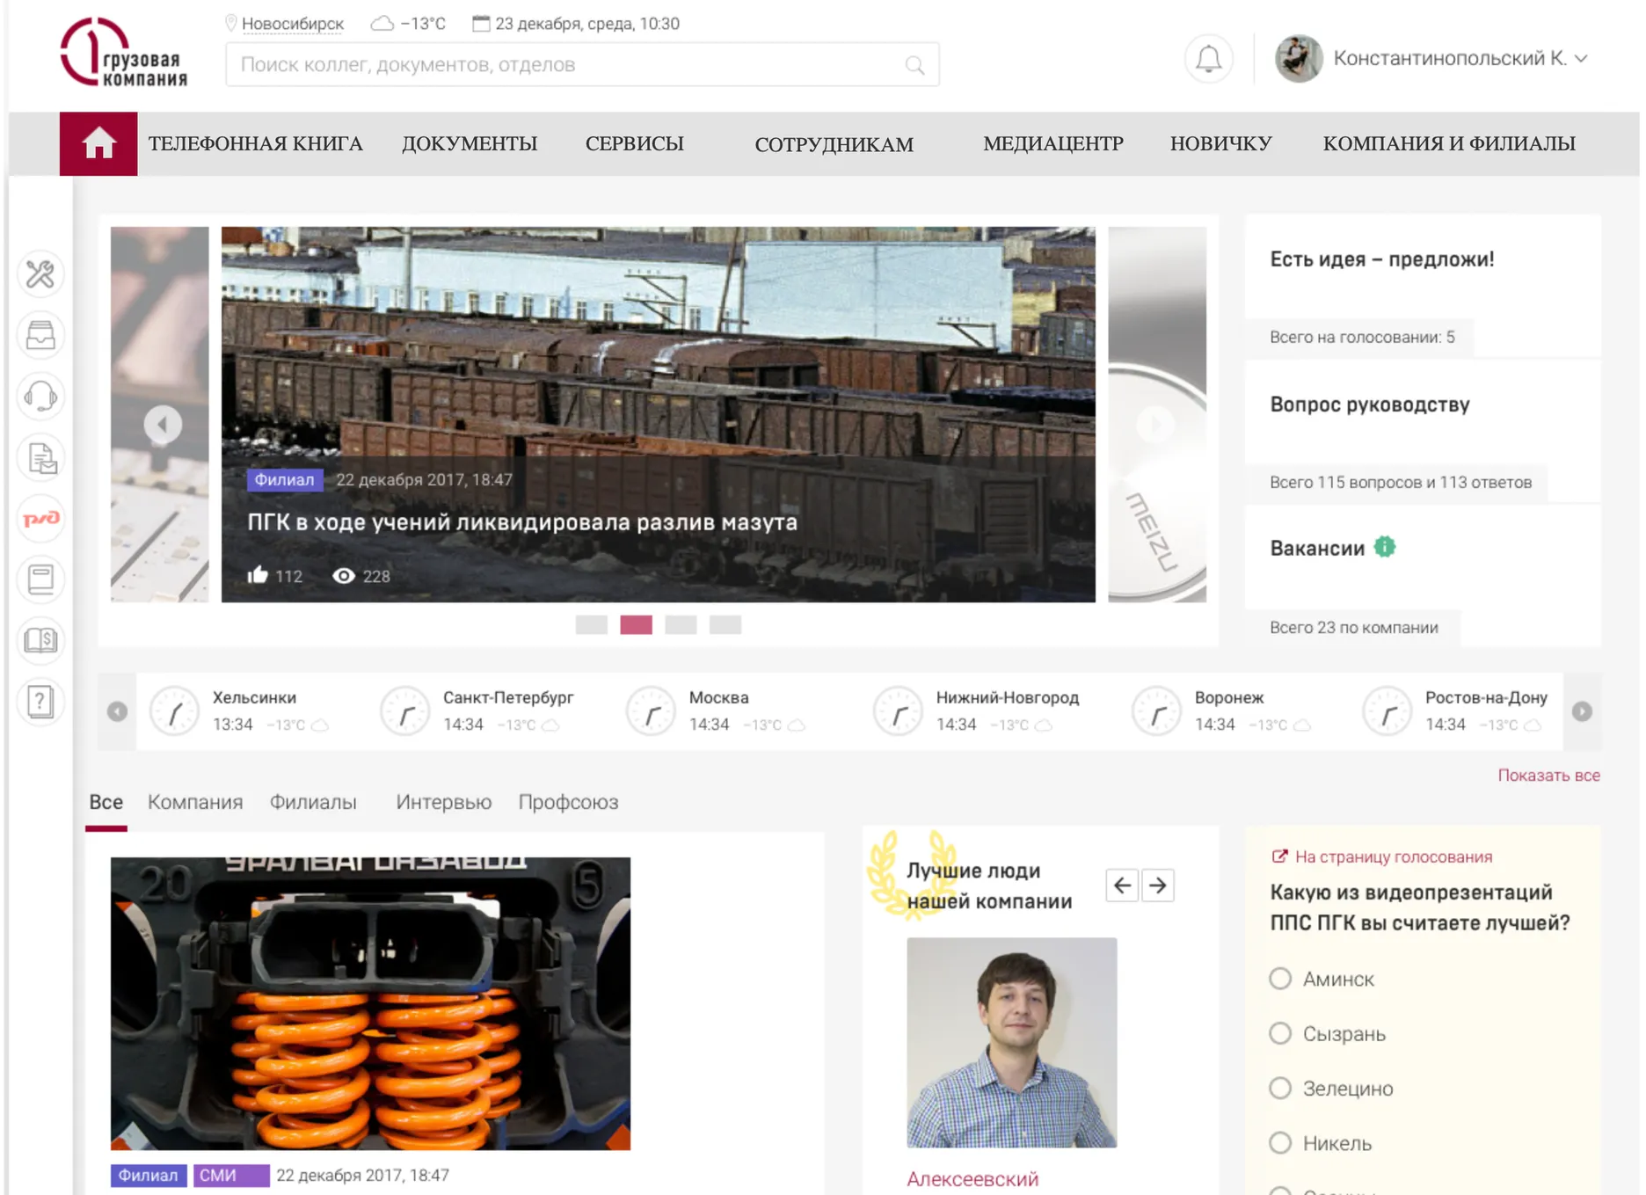The width and height of the screenshot is (1646, 1195).
Task: Open Вопрос руководству section
Action: click(1370, 404)
